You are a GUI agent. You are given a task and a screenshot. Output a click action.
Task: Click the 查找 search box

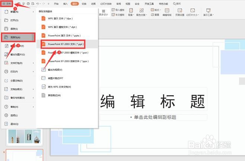[177, 4]
